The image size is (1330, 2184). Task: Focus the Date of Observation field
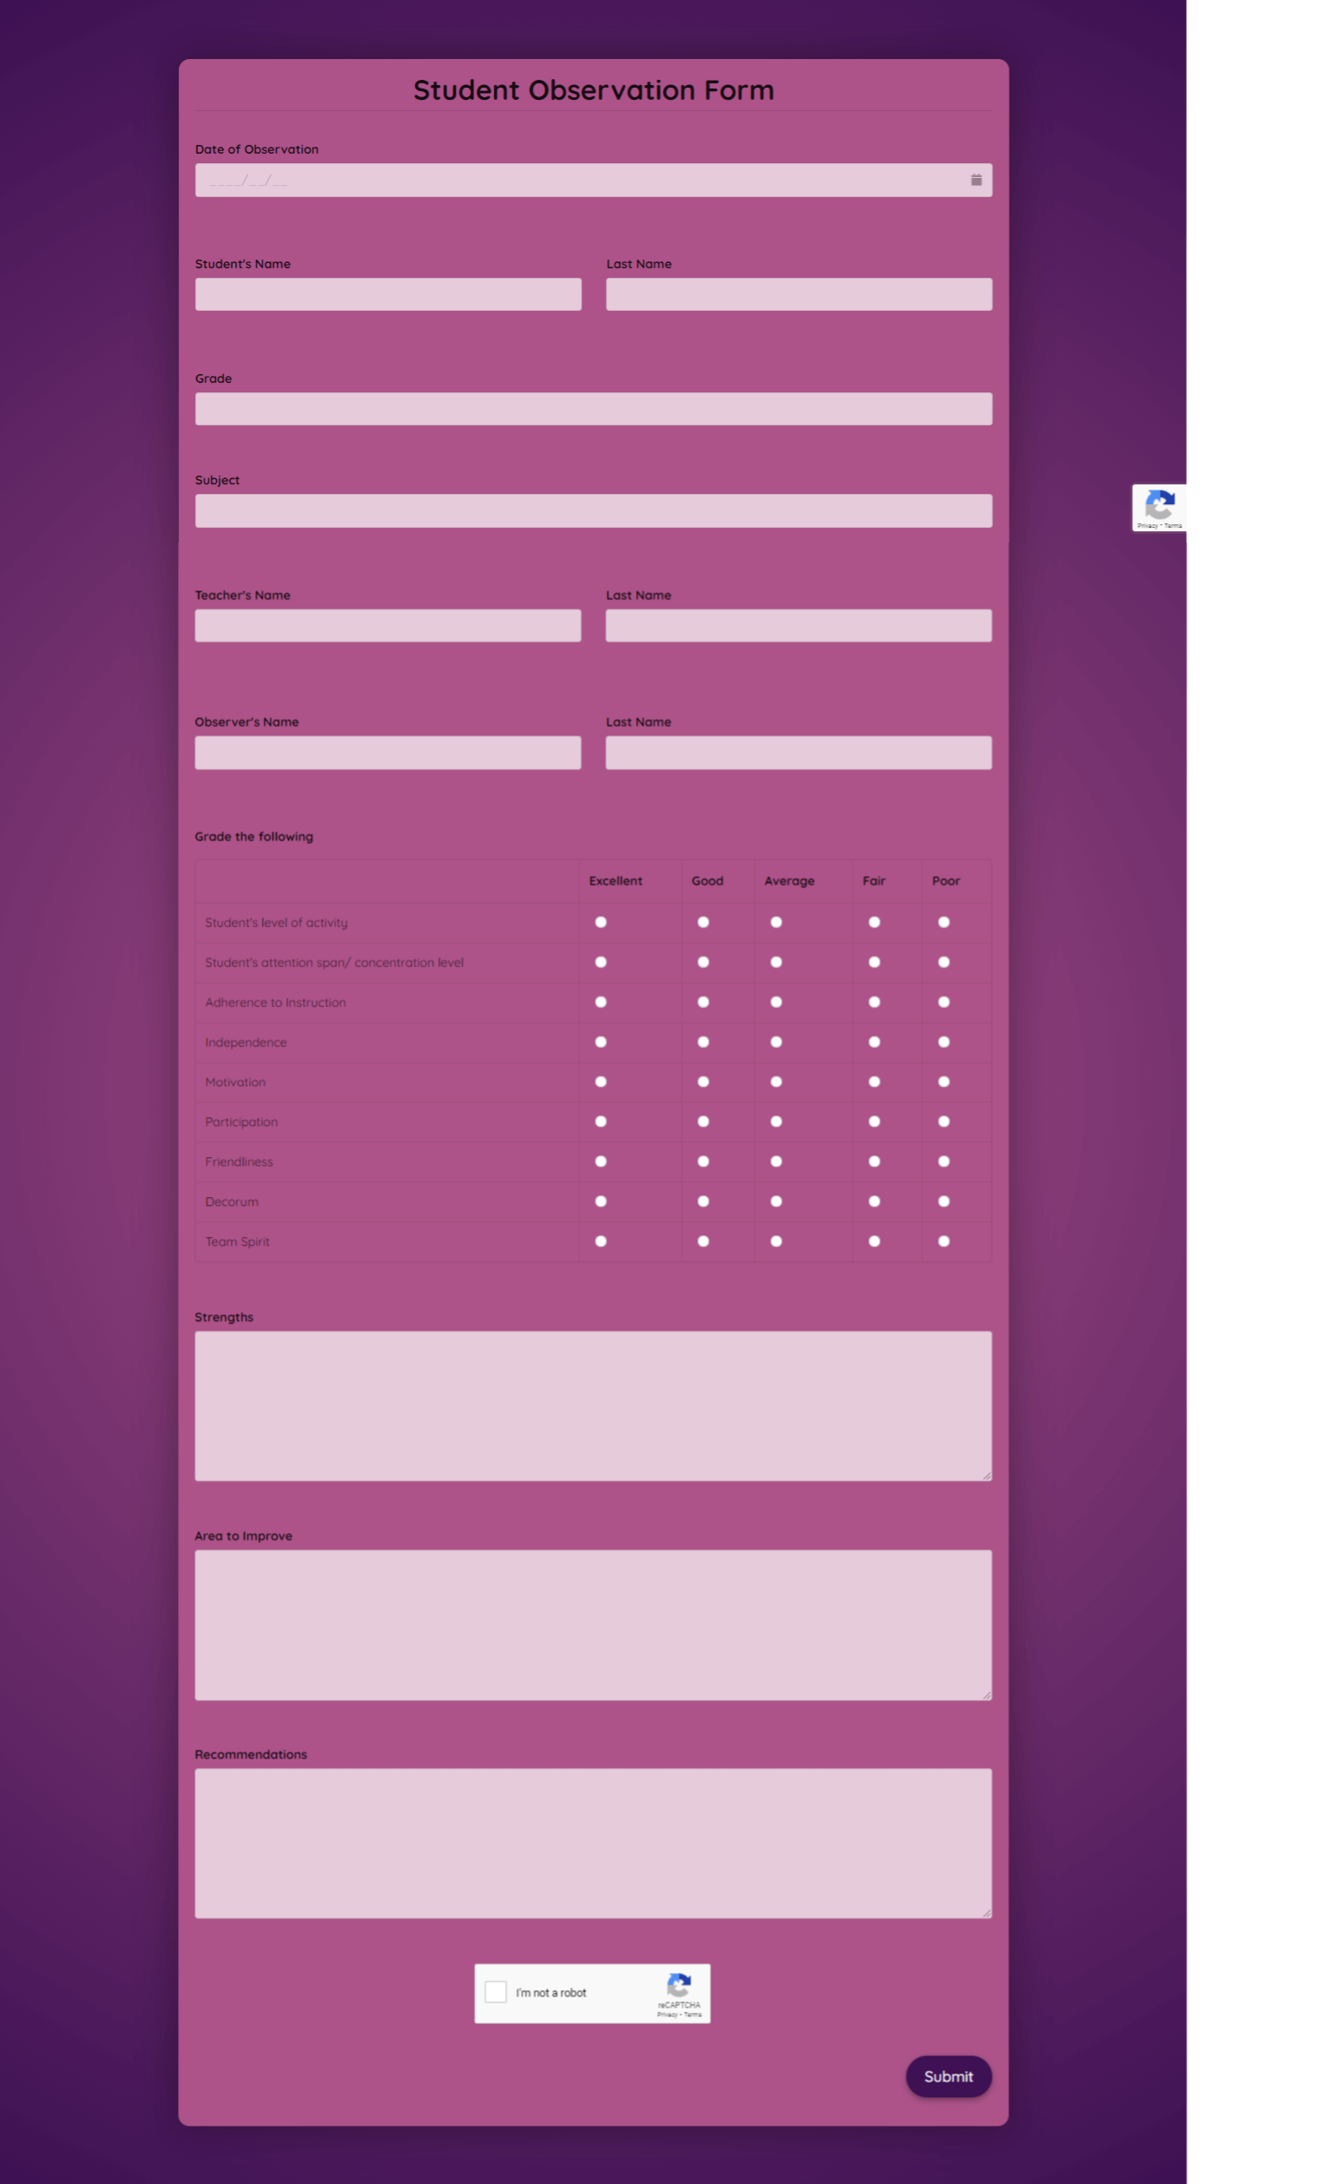(x=593, y=180)
